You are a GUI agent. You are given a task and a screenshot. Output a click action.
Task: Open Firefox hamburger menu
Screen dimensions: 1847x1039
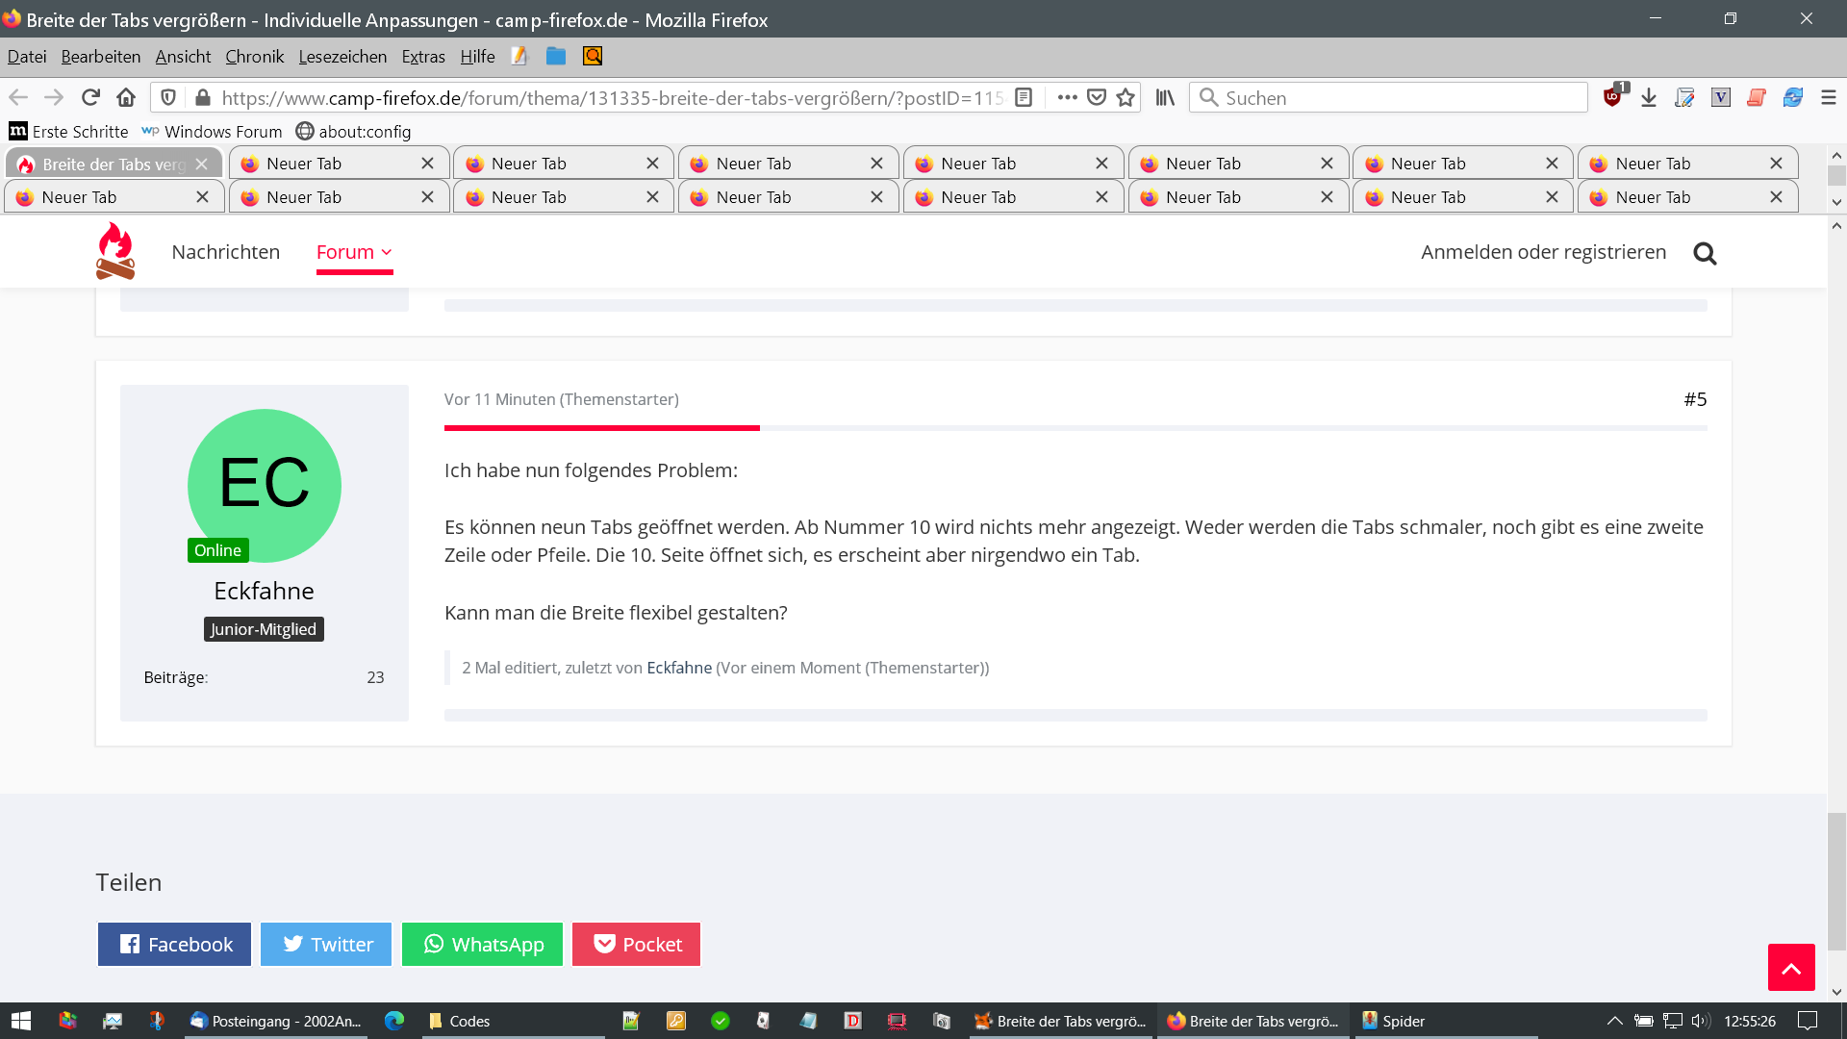click(x=1829, y=97)
